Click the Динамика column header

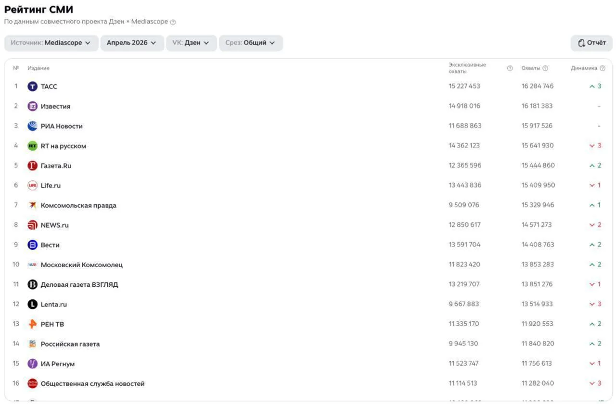584,68
